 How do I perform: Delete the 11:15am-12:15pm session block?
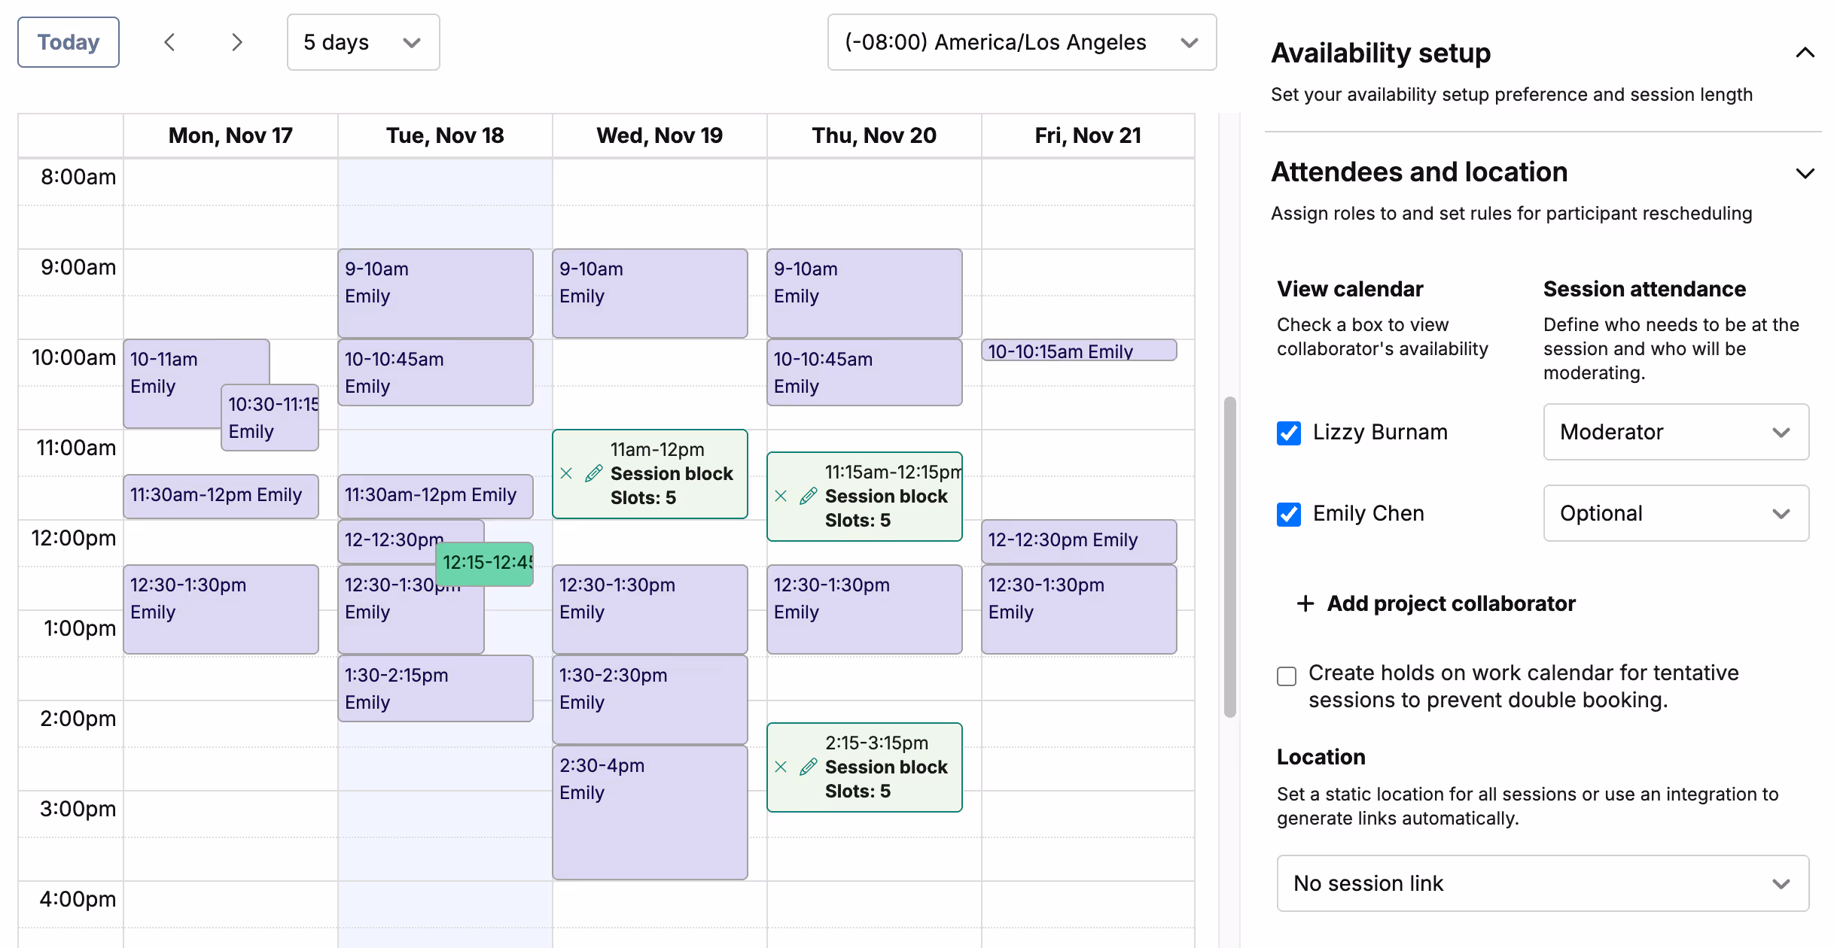click(x=781, y=496)
